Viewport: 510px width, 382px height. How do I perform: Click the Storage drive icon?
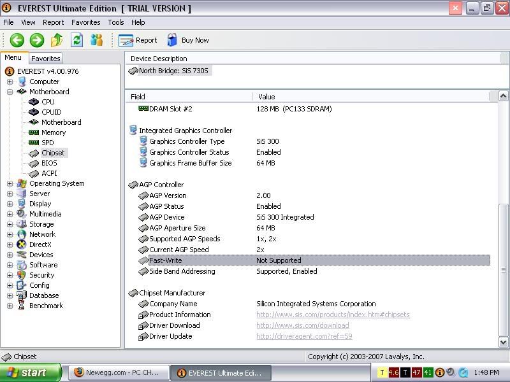click(x=22, y=224)
